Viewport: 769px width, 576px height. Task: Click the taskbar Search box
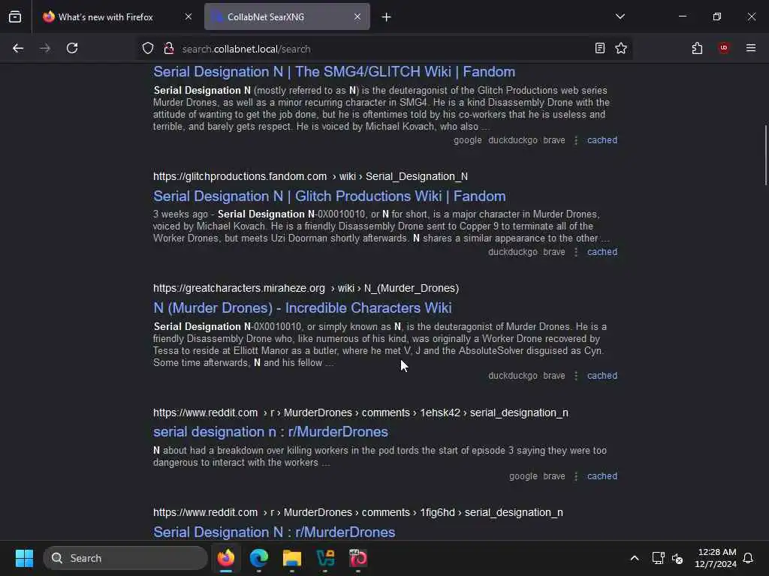(125, 558)
